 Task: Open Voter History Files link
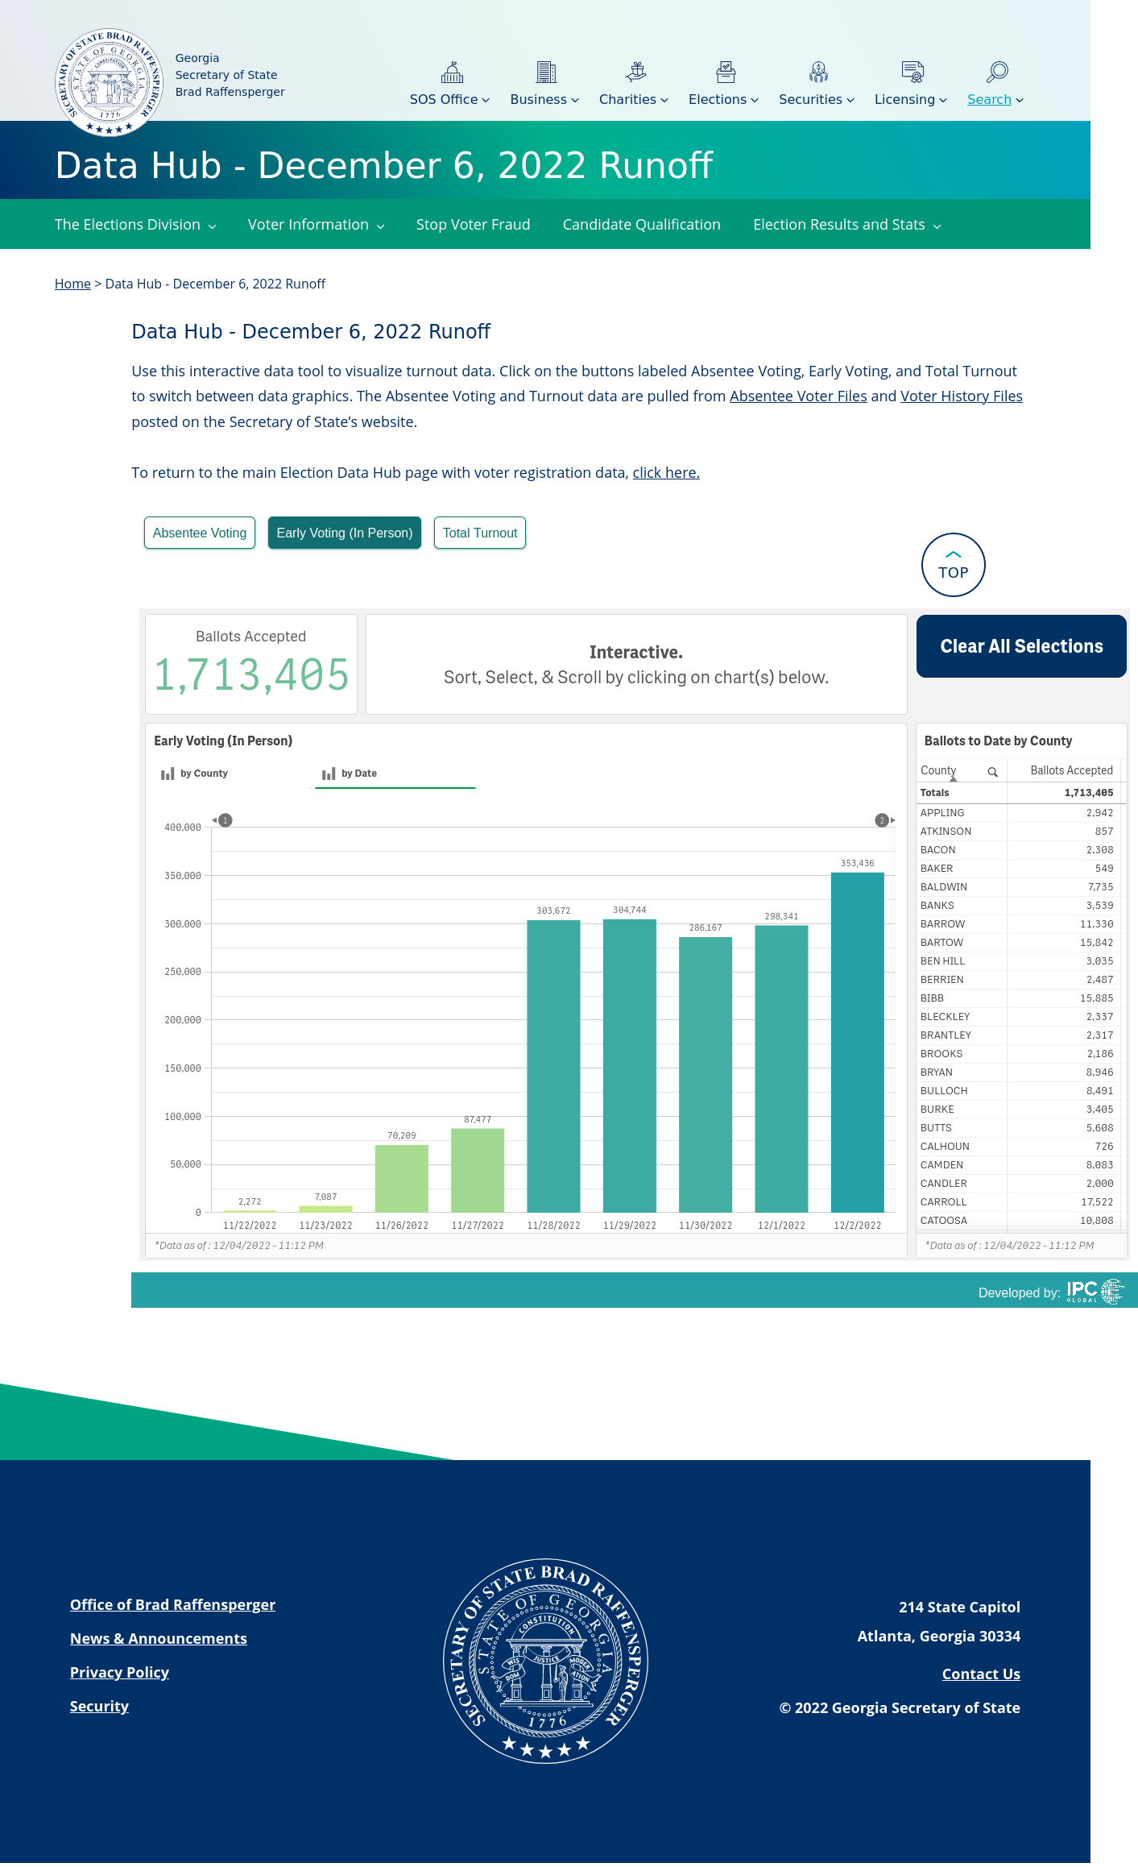coord(962,396)
